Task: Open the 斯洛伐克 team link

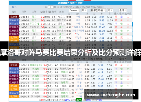Action: click(x=64, y=69)
